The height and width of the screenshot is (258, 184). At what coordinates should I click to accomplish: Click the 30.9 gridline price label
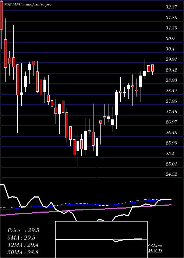click(170, 38)
